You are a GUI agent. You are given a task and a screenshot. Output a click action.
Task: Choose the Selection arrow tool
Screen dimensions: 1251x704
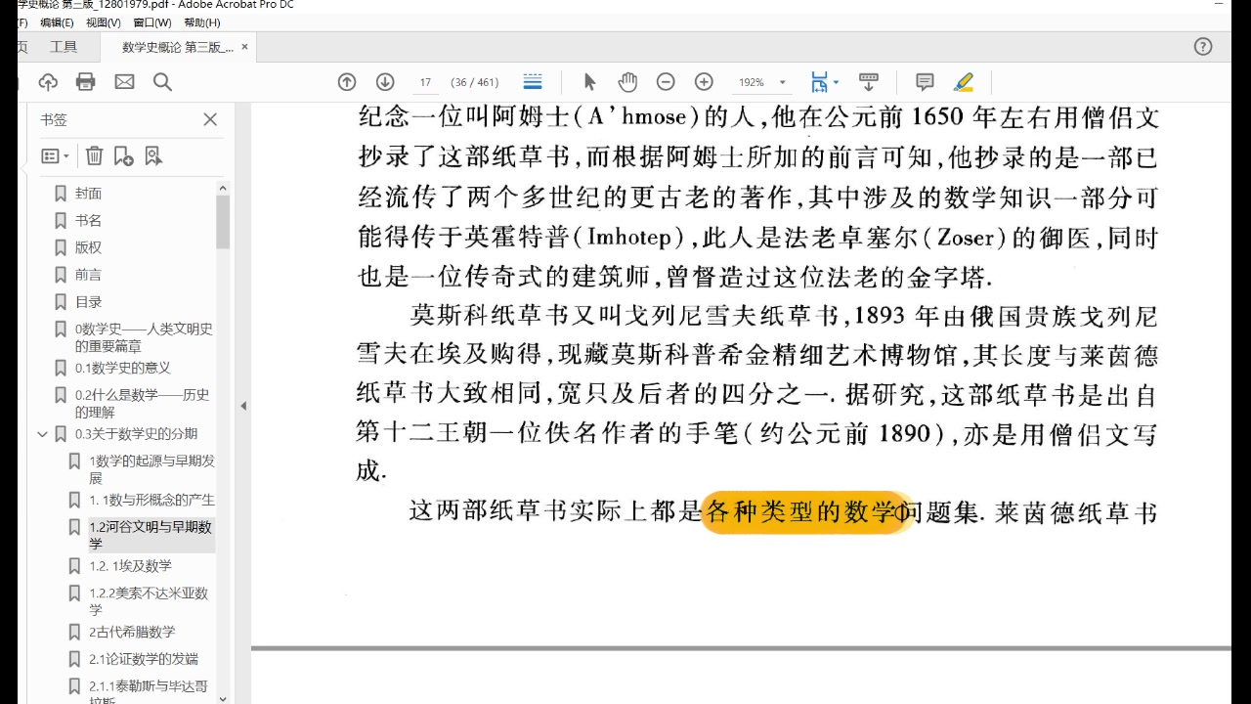tap(589, 82)
